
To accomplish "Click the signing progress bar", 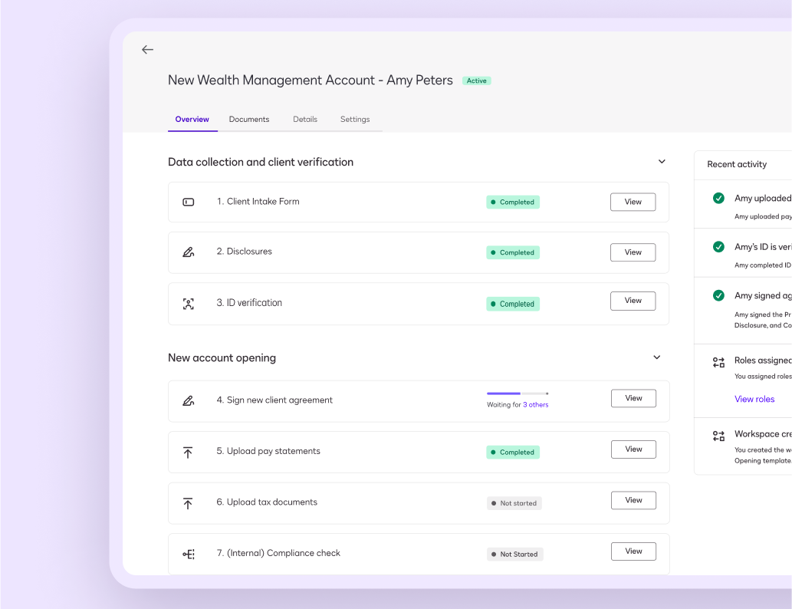I will coord(518,393).
